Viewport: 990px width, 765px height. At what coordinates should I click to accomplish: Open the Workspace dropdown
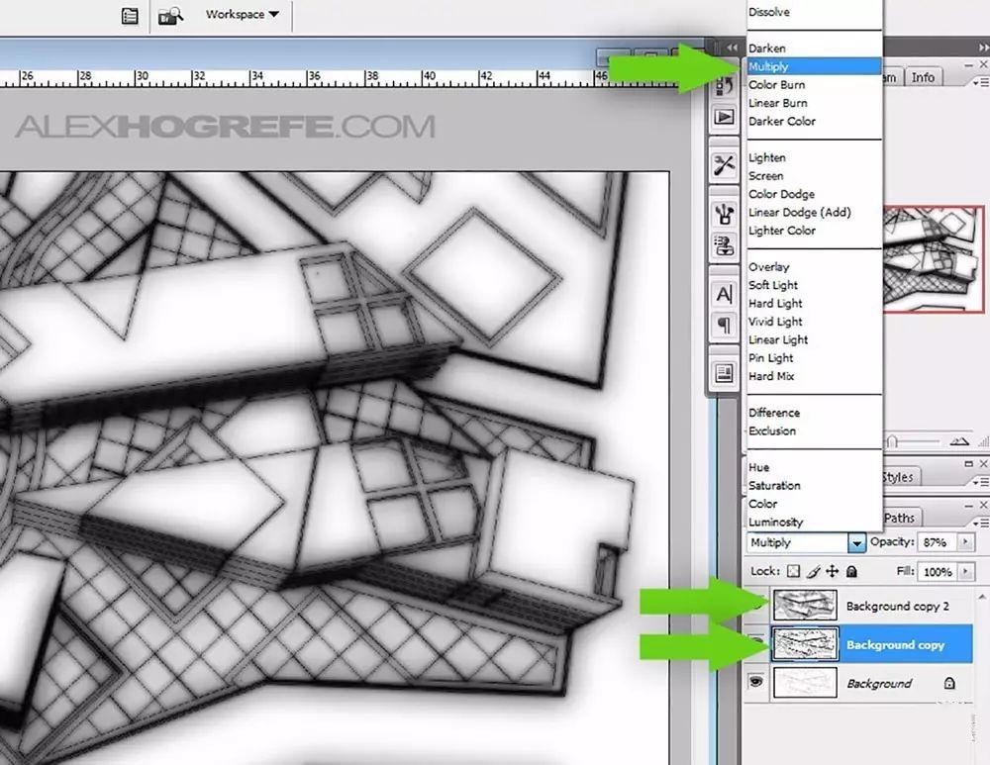pyautogui.click(x=242, y=14)
